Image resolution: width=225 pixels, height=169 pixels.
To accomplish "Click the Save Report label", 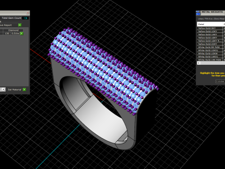I will (6, 25).
